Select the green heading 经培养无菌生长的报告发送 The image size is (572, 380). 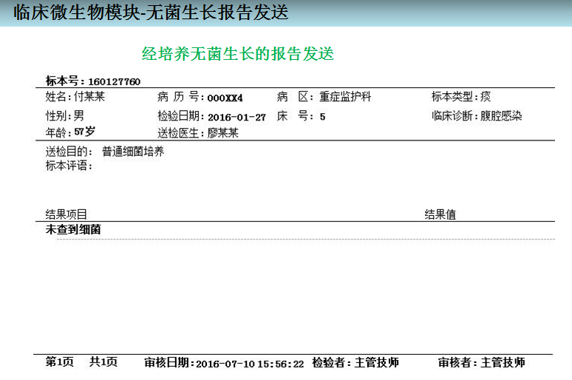(238, 54)
